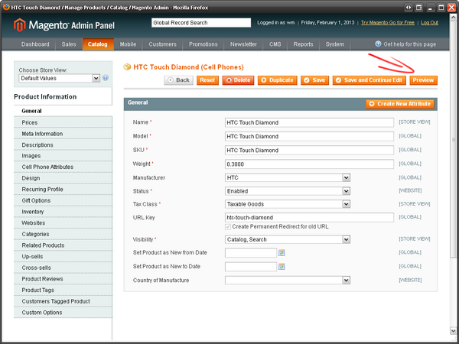Switch to the Gift Options tab
459x344 pixels.
coord(63,200)
